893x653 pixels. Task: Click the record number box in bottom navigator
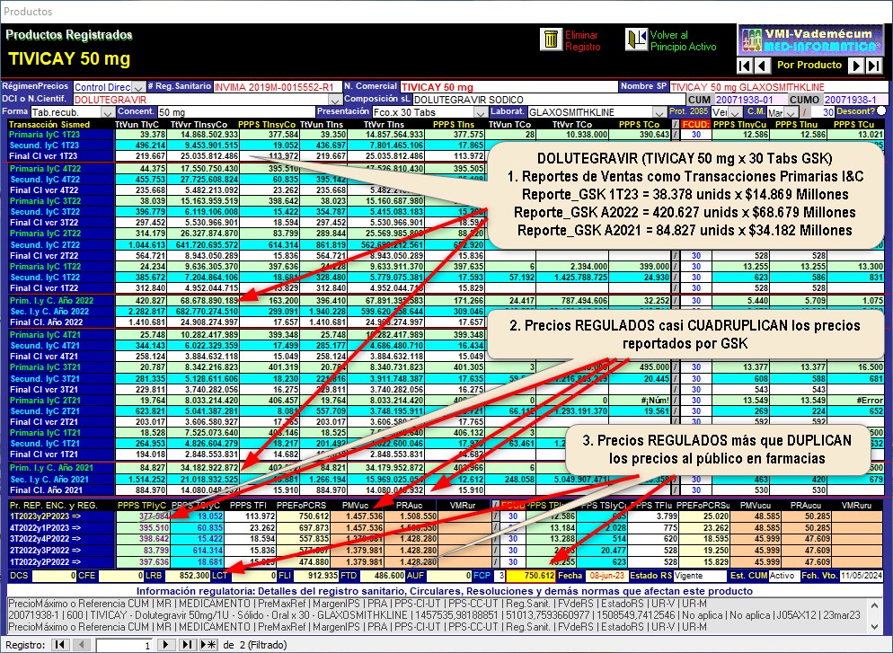pyautogui.click(x=124, y=645)
